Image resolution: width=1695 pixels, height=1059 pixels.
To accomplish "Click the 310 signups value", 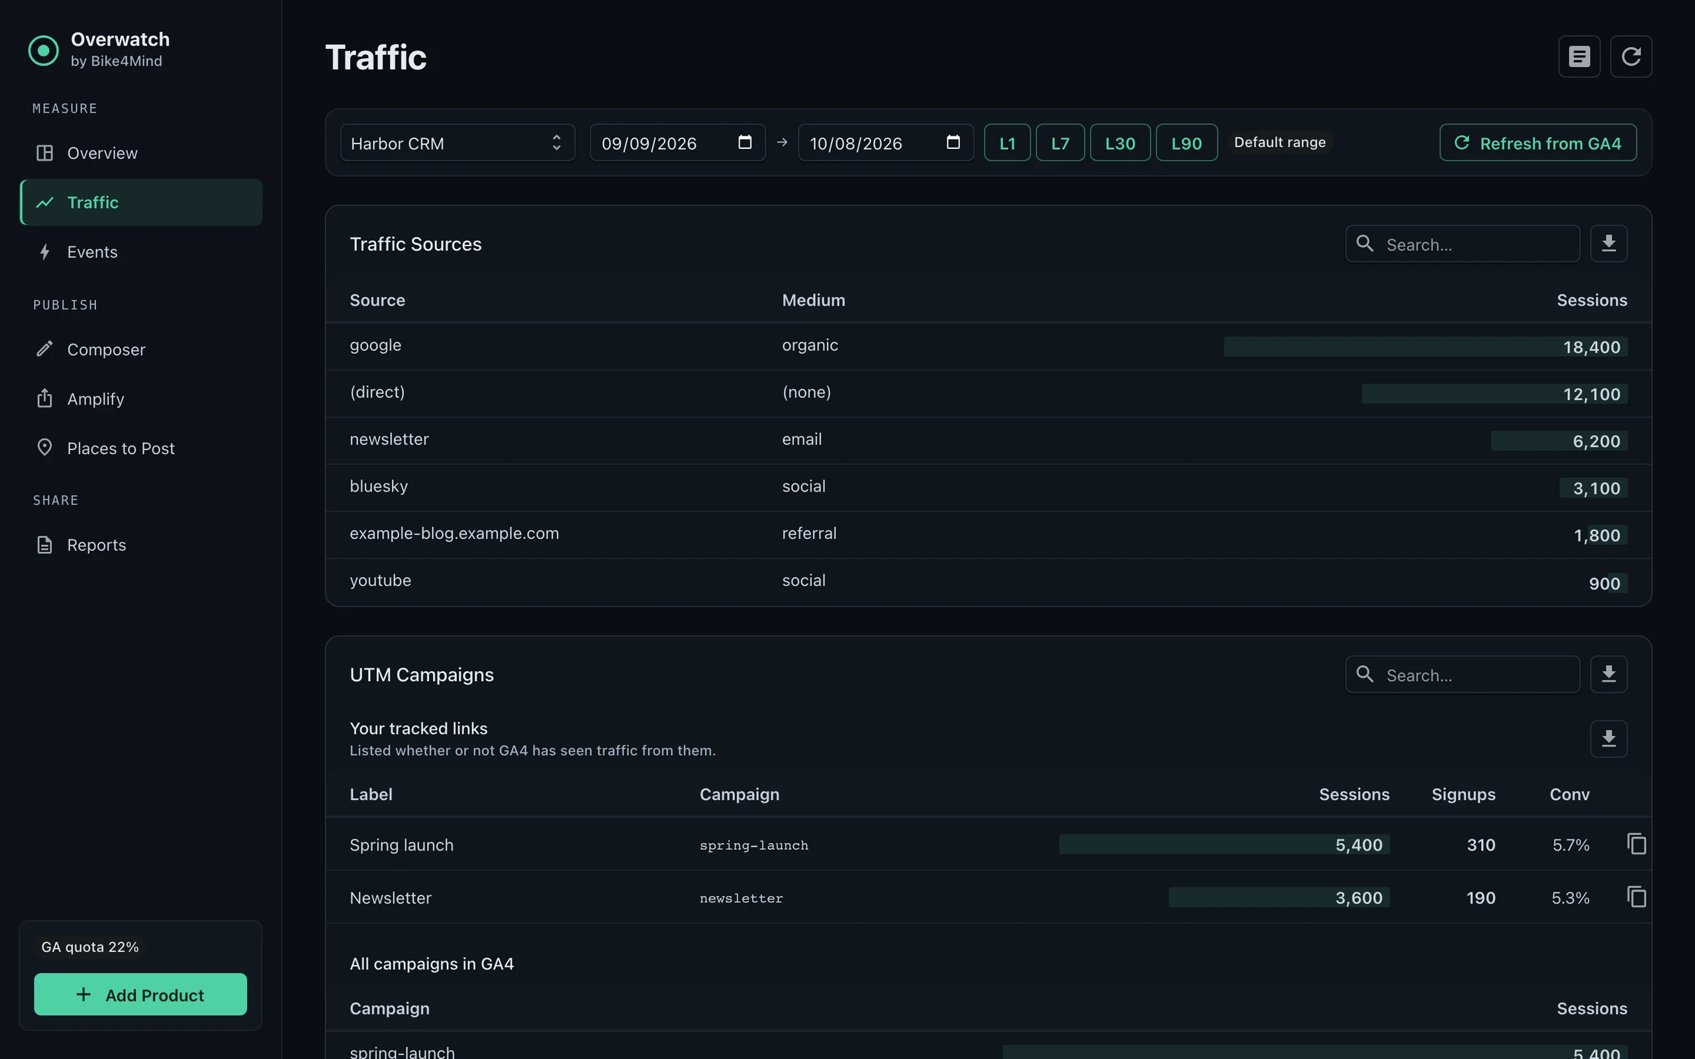I will coord(1480,845).
